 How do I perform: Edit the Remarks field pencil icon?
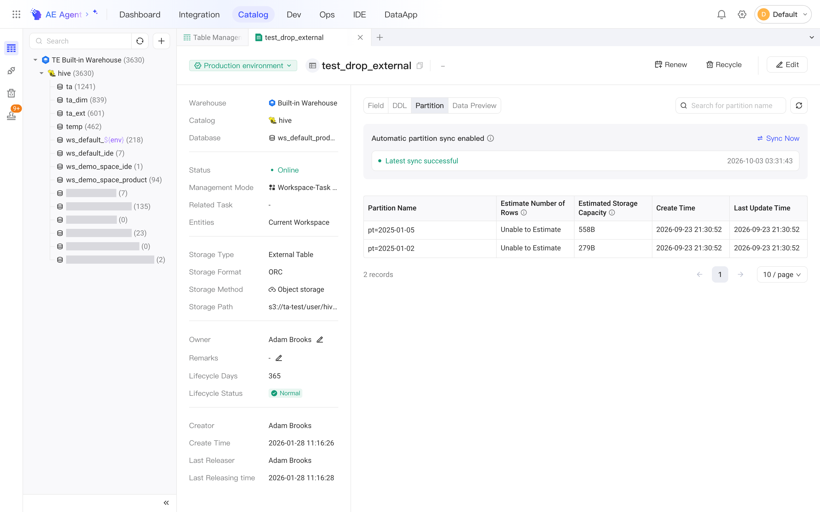click(279, 358)
